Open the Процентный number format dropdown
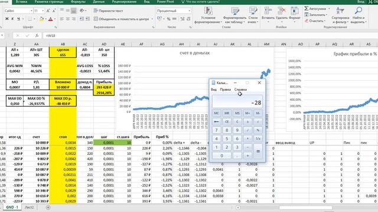The image size is (378, 212). 189,11
